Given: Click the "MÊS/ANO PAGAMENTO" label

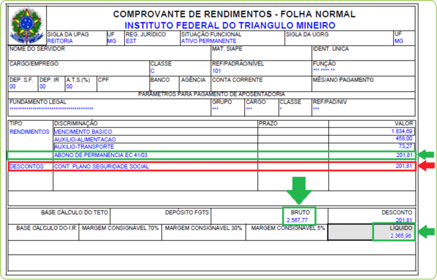Looking at the screenshot, I should pyautogui.click(x=343, y=80).
